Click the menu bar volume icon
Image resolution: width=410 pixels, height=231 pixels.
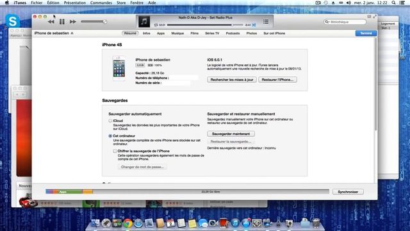[x=348, y=3]
